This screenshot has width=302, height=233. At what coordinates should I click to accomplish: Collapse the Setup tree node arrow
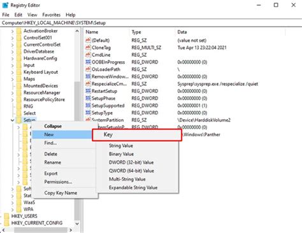[x=12, y=120]
